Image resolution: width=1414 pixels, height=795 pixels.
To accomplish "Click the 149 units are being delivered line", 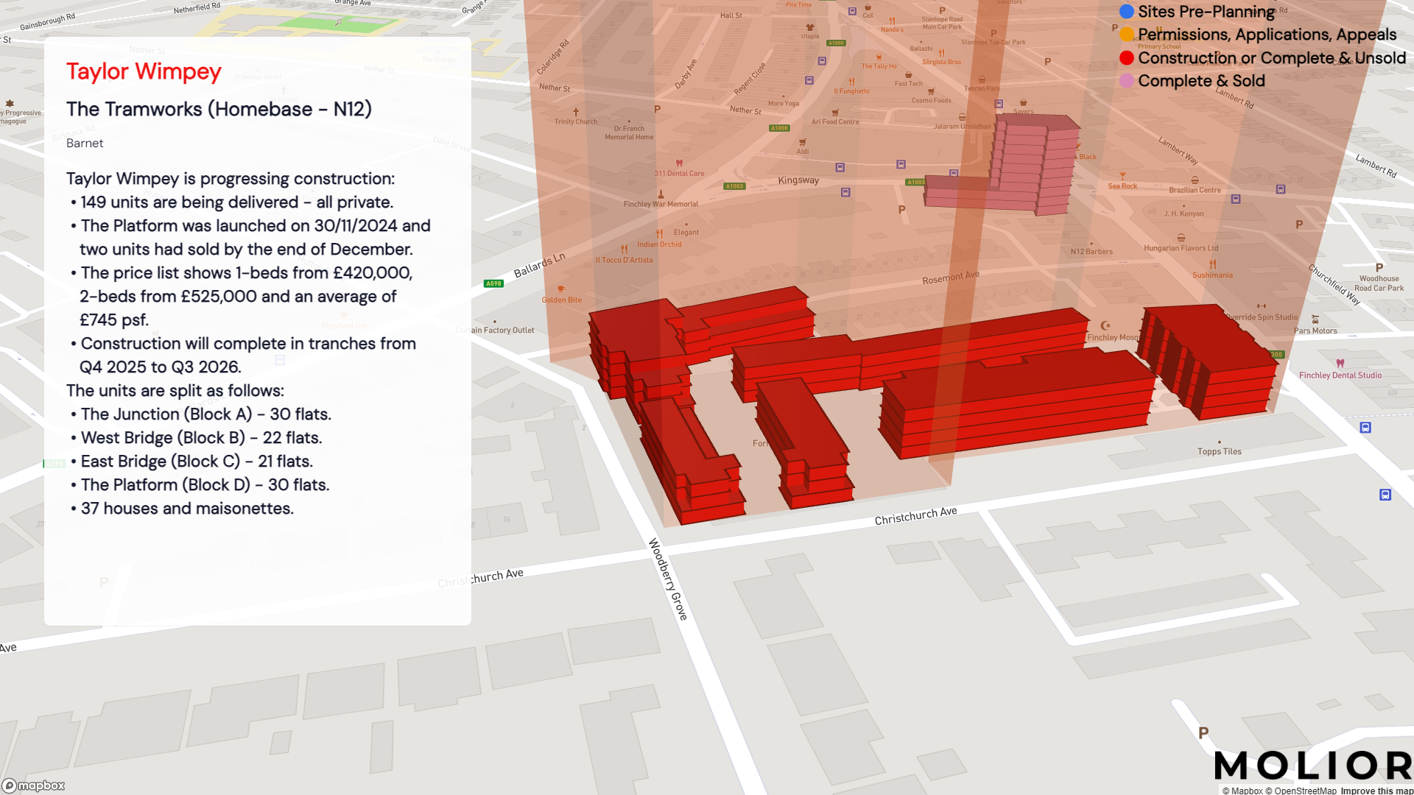I will [x=233, y=202].
